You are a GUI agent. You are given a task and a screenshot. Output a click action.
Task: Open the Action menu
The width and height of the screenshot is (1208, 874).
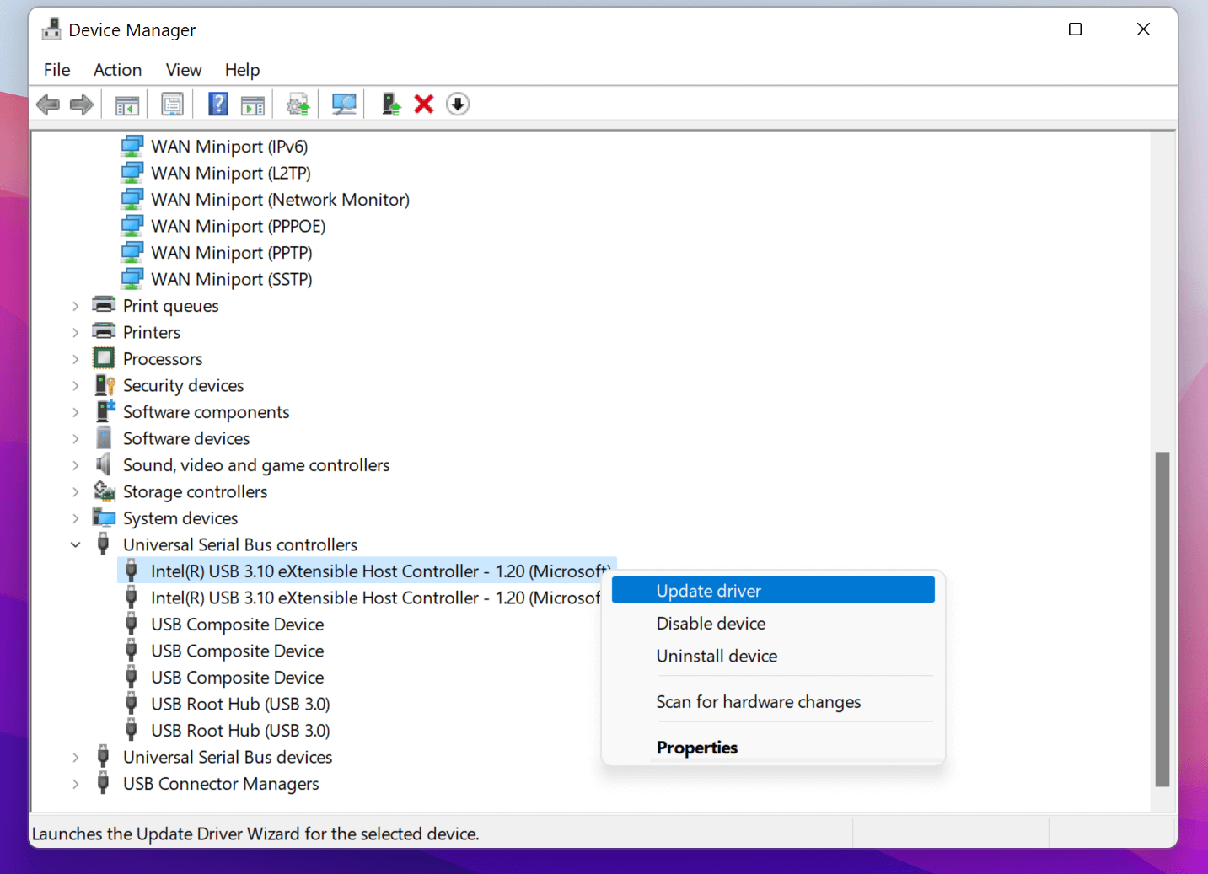[117, 70]
